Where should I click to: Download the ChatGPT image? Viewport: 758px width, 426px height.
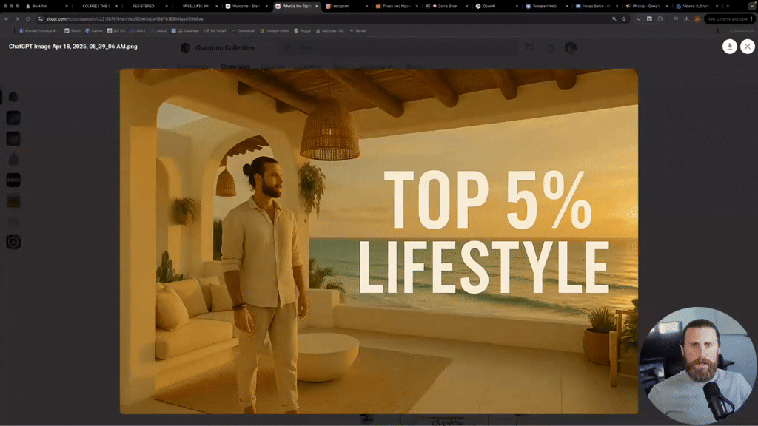729,47
